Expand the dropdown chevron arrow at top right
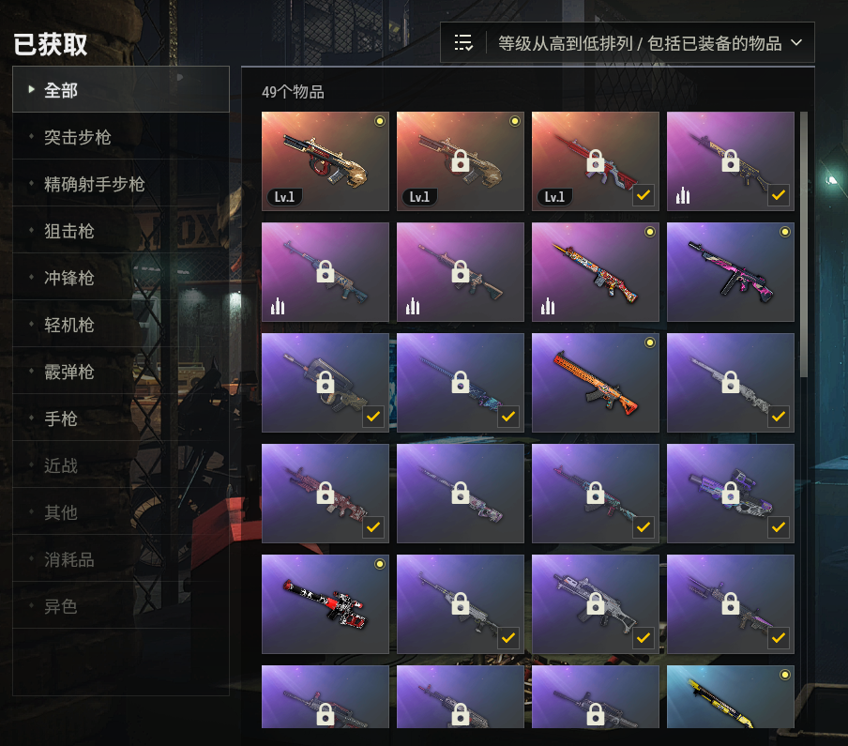Screen dimensions: 848x746 tap(796, 42)
